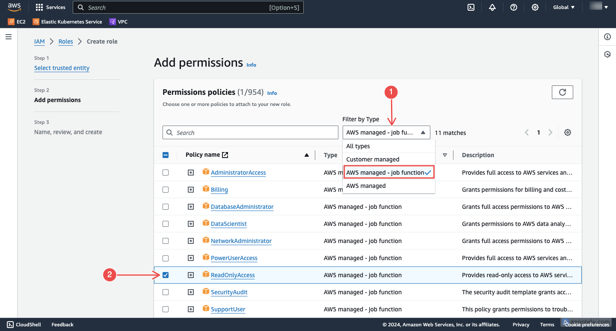This screenshot has width=616, height=331.
Task: Open AWS help via the question mark icon
Action: pyautogui.click(x=514, y=7)
